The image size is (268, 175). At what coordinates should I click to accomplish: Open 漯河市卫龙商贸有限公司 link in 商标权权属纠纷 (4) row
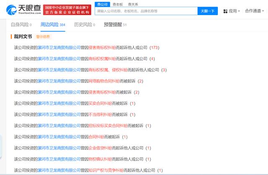pos(59,59)
